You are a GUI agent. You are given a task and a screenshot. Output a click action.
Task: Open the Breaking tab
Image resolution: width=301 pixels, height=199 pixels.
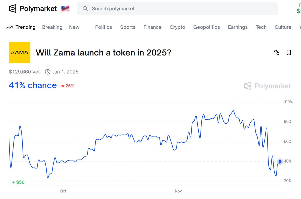(x=52, y=27)
